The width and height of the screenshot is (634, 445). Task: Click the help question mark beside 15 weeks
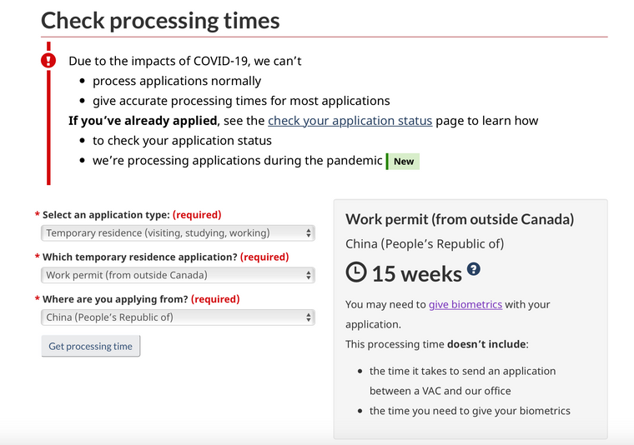pos(474,269)
